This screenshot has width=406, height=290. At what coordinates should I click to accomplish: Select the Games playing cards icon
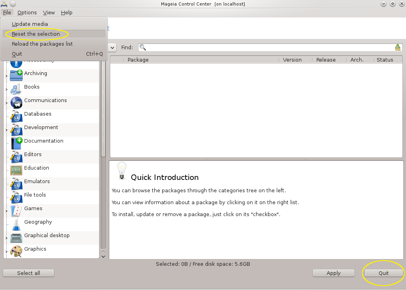[x=16, y=211]
